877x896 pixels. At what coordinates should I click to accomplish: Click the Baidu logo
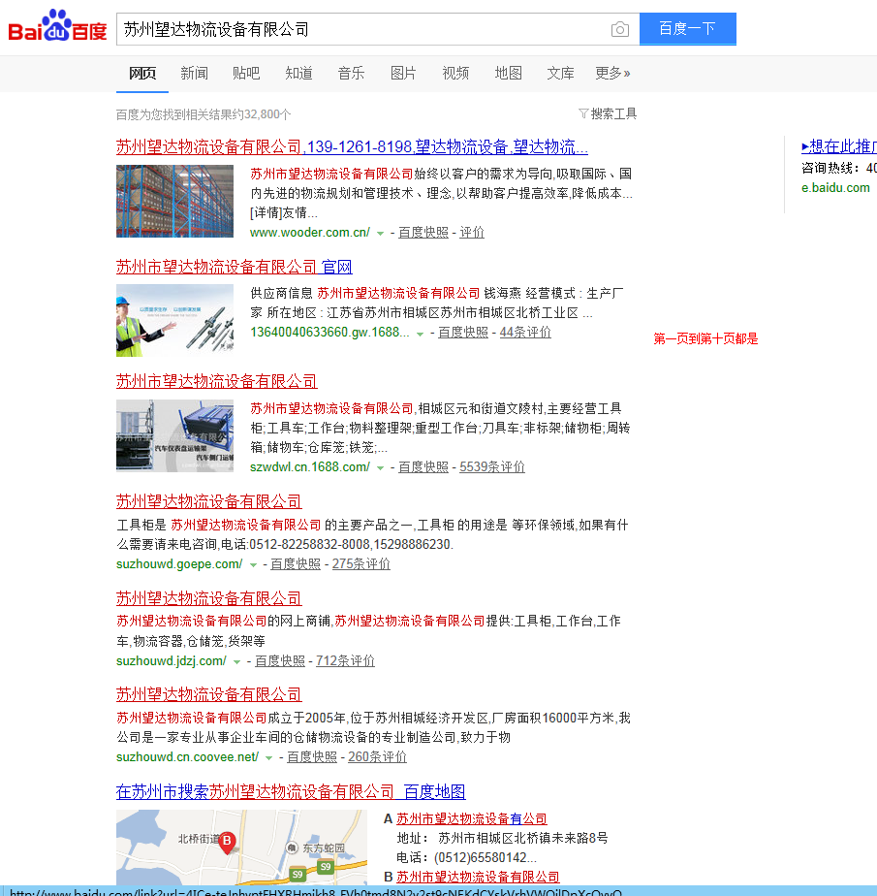(58, 28)
